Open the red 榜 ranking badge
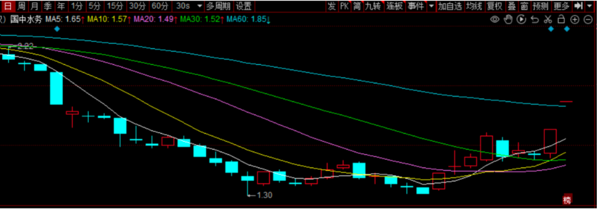Image resolution: width=599 pixels, height=209 pixels. [x=567, y=199]
